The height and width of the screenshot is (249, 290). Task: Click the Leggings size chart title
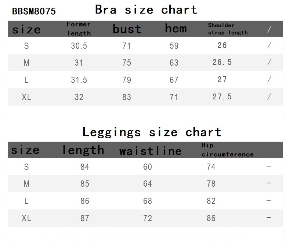point(152,132)
